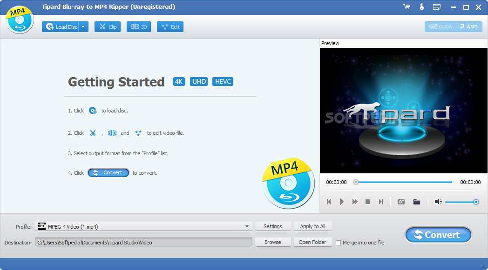Open the Edit effects tool

click(x=170, y=26)
